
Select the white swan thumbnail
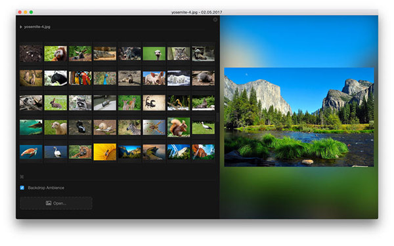(56, 152)
